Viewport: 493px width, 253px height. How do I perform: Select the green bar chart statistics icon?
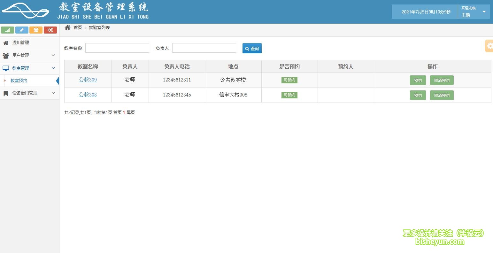(x=7, y=30)
